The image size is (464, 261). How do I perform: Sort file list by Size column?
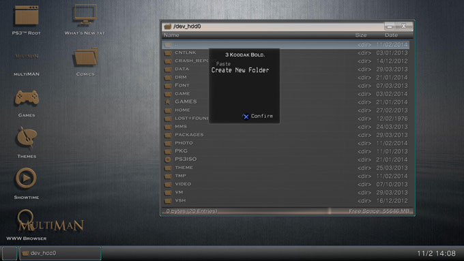(x=361, y=35)
